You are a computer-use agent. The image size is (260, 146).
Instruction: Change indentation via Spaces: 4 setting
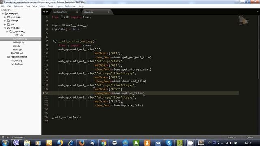click(232, 137)
